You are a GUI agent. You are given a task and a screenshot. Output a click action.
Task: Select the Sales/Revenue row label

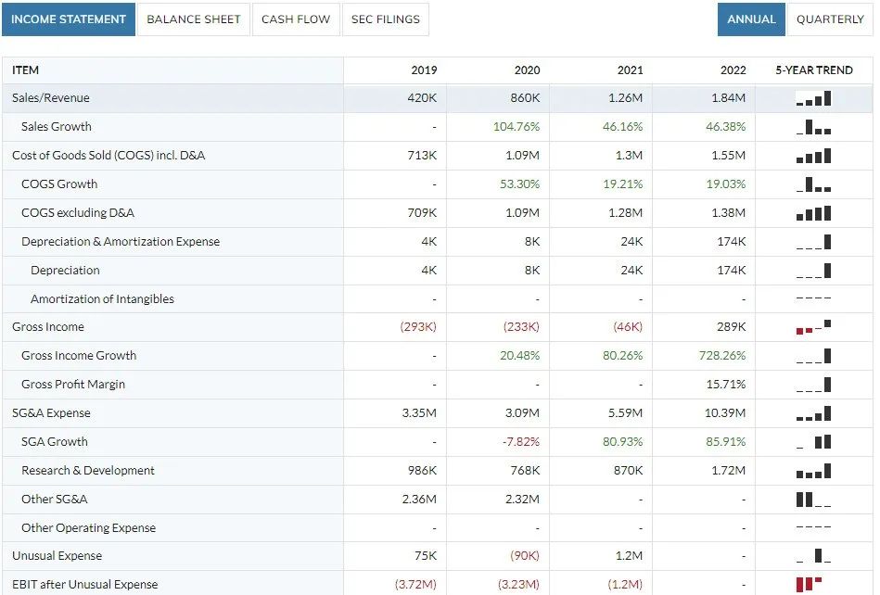point(50,98)
